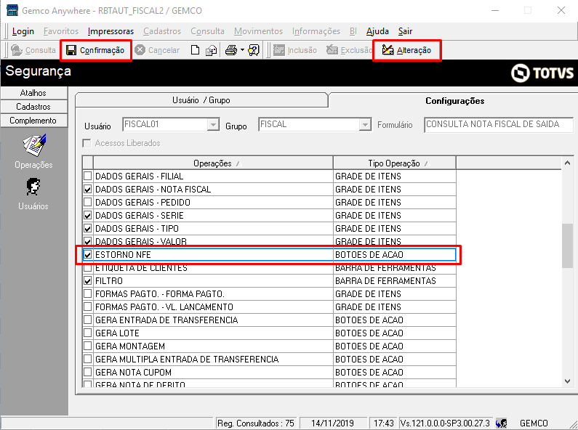This screenshot has height=430, width=578.
Task: Open the Login menu
Action: [23, 31]
